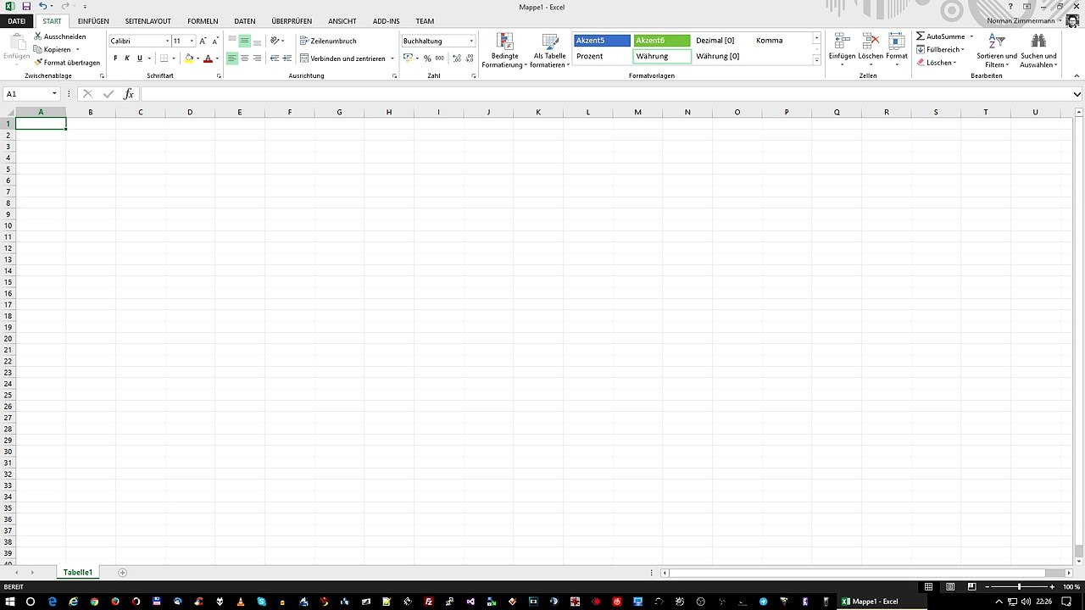
Task: Switch to the EINFÜGEN tab
Action: pos(93,21)
